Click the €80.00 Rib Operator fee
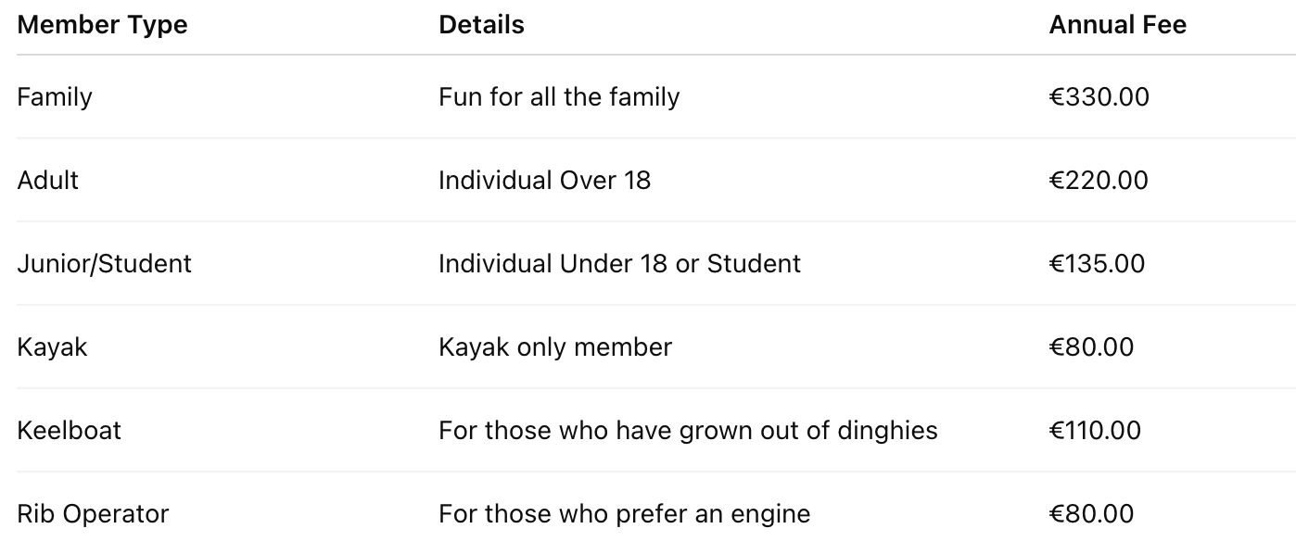This screenshot has height=554, width=1296. pos(1091,513)
